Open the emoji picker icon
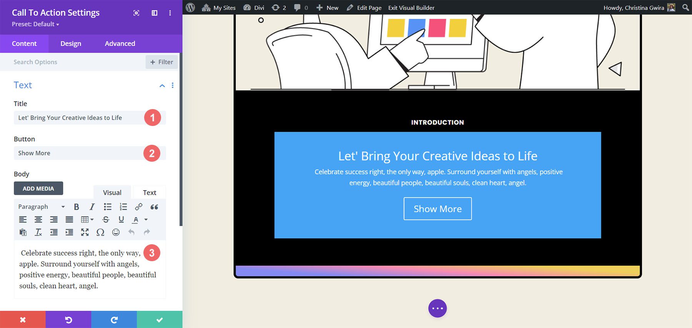Image resolution: width=692 pixels, height=328 pixels. (x=116, y=232)
